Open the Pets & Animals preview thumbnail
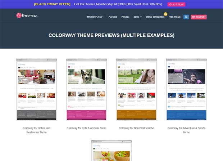 tap(86, 89)
